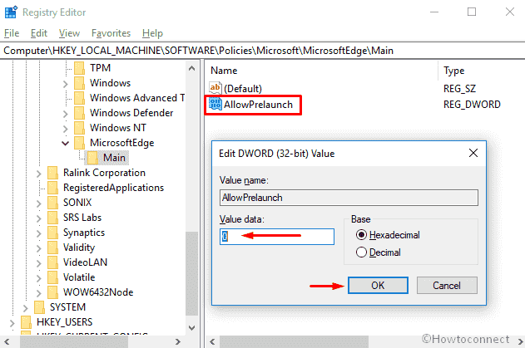525x348 pixels.
Task: Click the Value data input field
Action: tap(277, 237)
